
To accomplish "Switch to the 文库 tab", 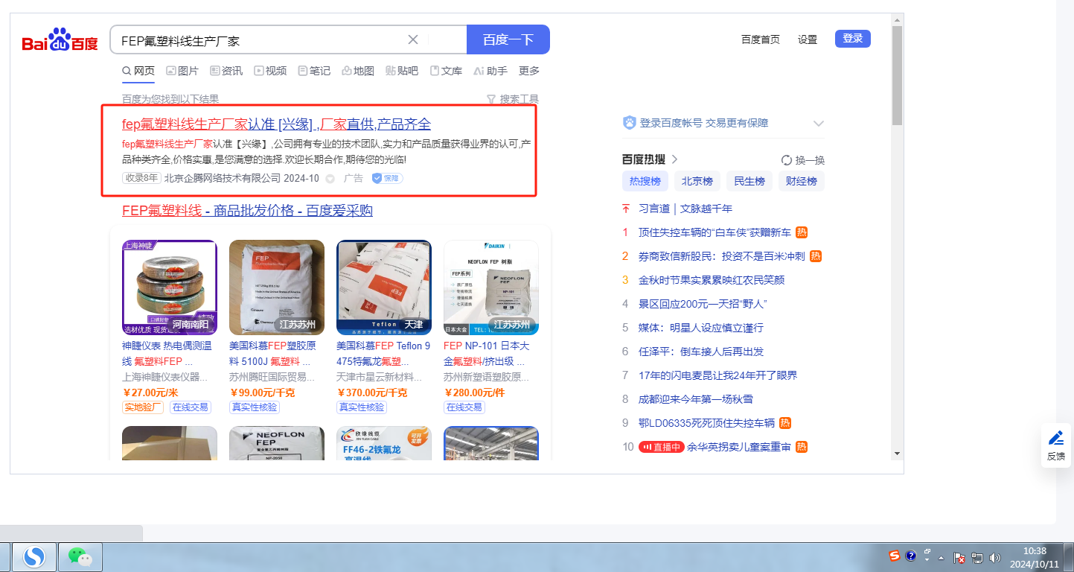I will coord(446,71).
